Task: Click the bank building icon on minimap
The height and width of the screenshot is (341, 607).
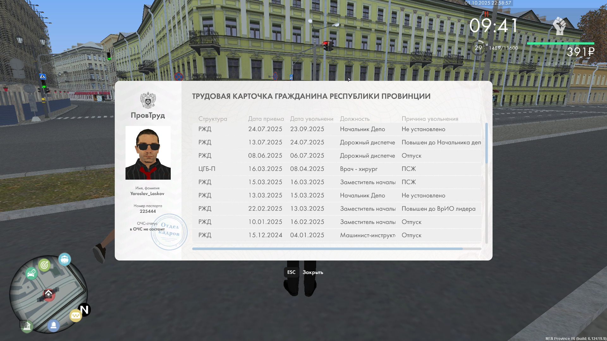Action: 27,326
